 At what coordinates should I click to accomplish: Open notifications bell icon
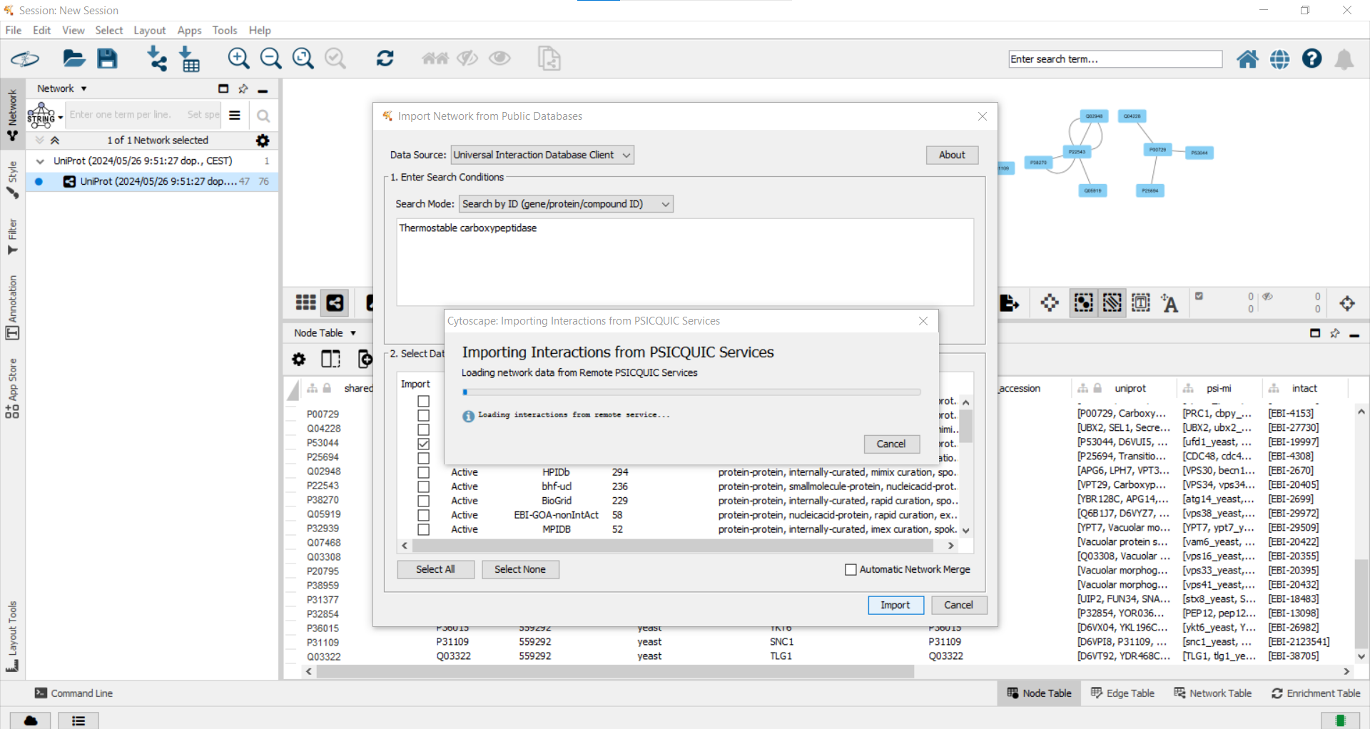pos(1344,59)
